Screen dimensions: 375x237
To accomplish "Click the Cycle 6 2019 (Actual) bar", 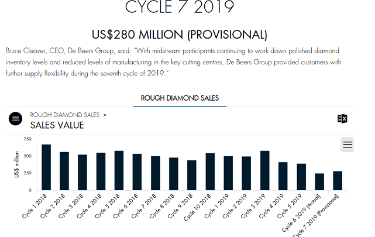I will point(319,182).
